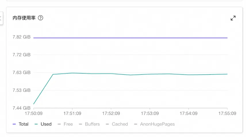Click the 17:51:09 time axis label
The image size is (246, 137).
pos(72,113)
